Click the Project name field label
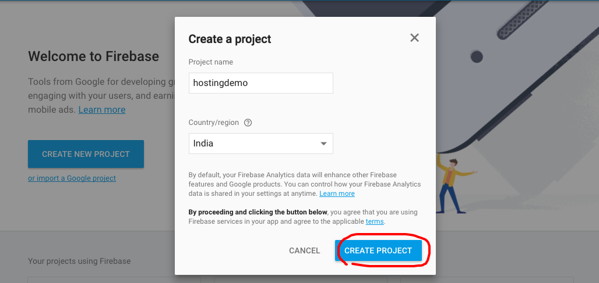 point(210,62)
